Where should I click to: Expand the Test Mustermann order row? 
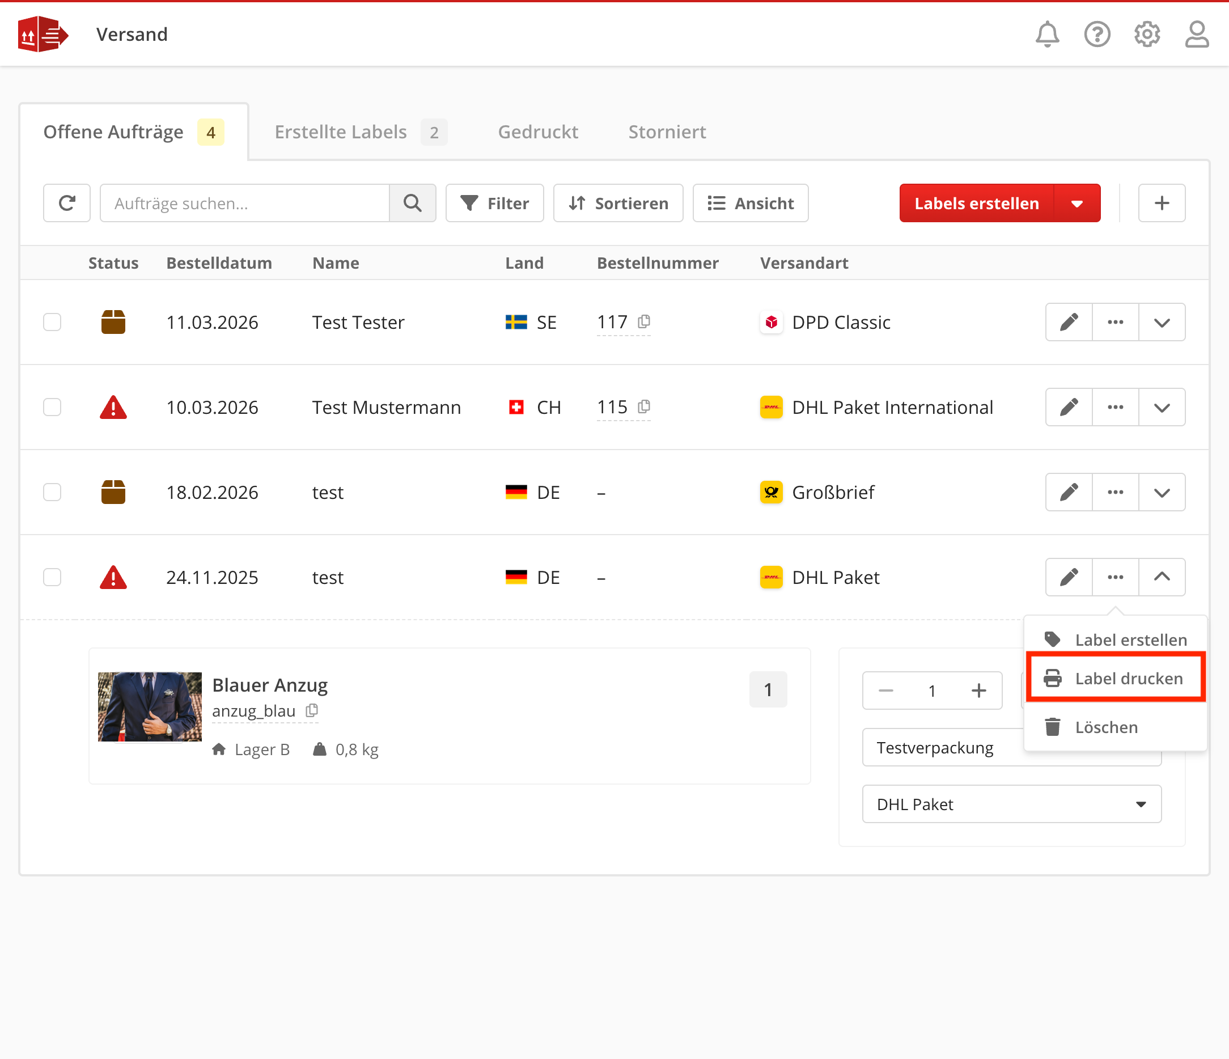click(x=1162, y=407)
